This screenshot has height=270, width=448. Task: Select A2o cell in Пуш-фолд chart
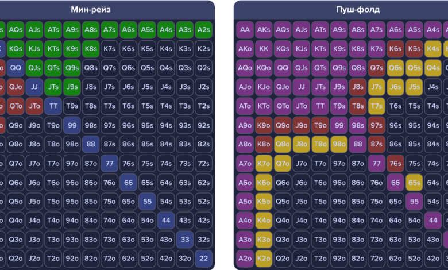(245, 257)
